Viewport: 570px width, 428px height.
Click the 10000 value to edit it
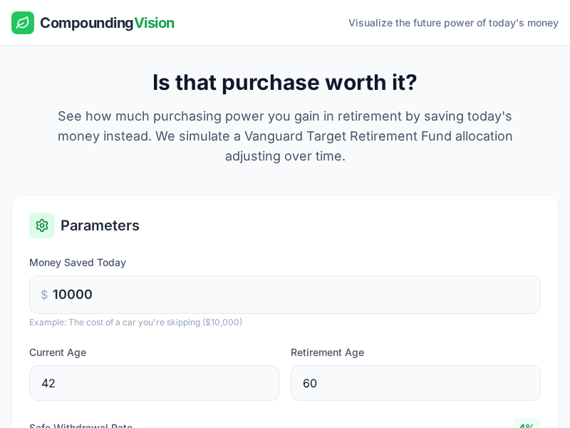73,295
